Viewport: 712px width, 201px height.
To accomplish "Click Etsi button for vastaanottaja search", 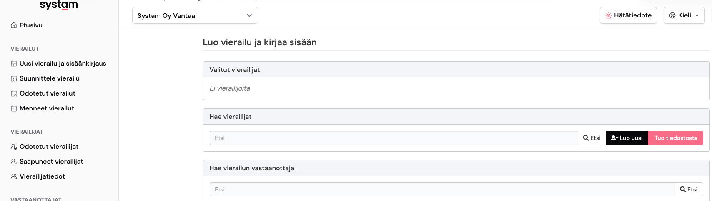I will [689, 189].
